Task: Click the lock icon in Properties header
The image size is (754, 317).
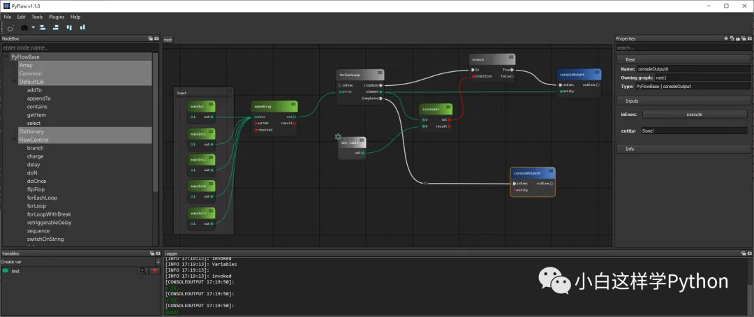Action: (x=737, y=38)
